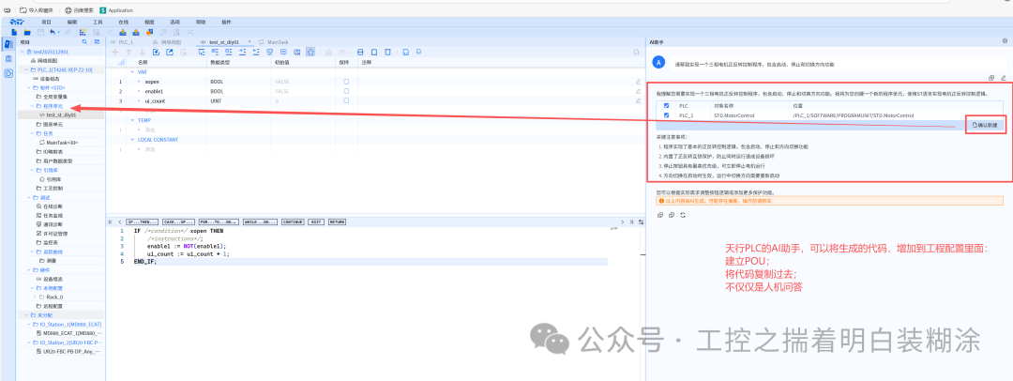This screenshot has width=1013, height=381.
Task: Click END_IF; code line in editor
Action: [x=145, y=261]
